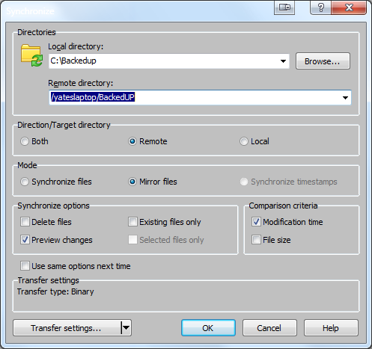This screenshot has width=372, height=349.
Task: Confirm with the OK button
Action: tap(208, 328)
